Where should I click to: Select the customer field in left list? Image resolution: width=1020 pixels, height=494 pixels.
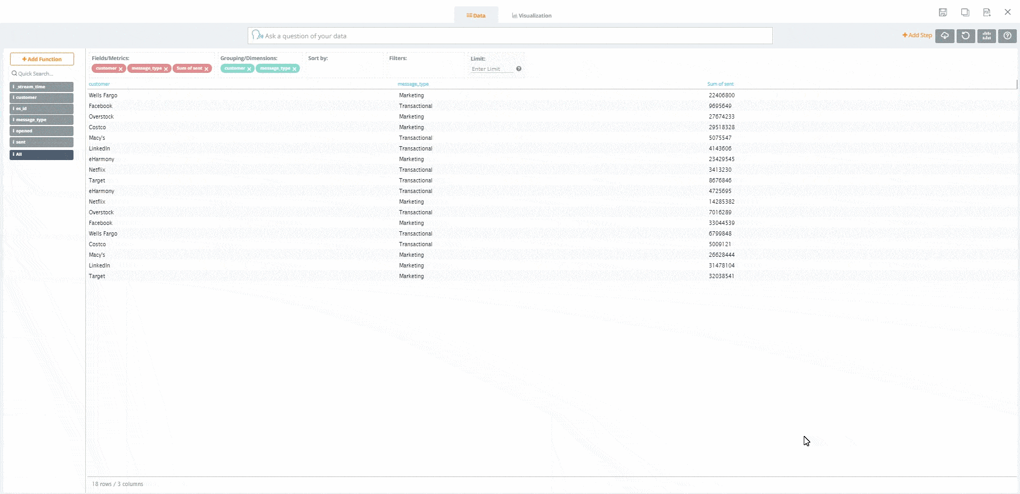[42, 98]
